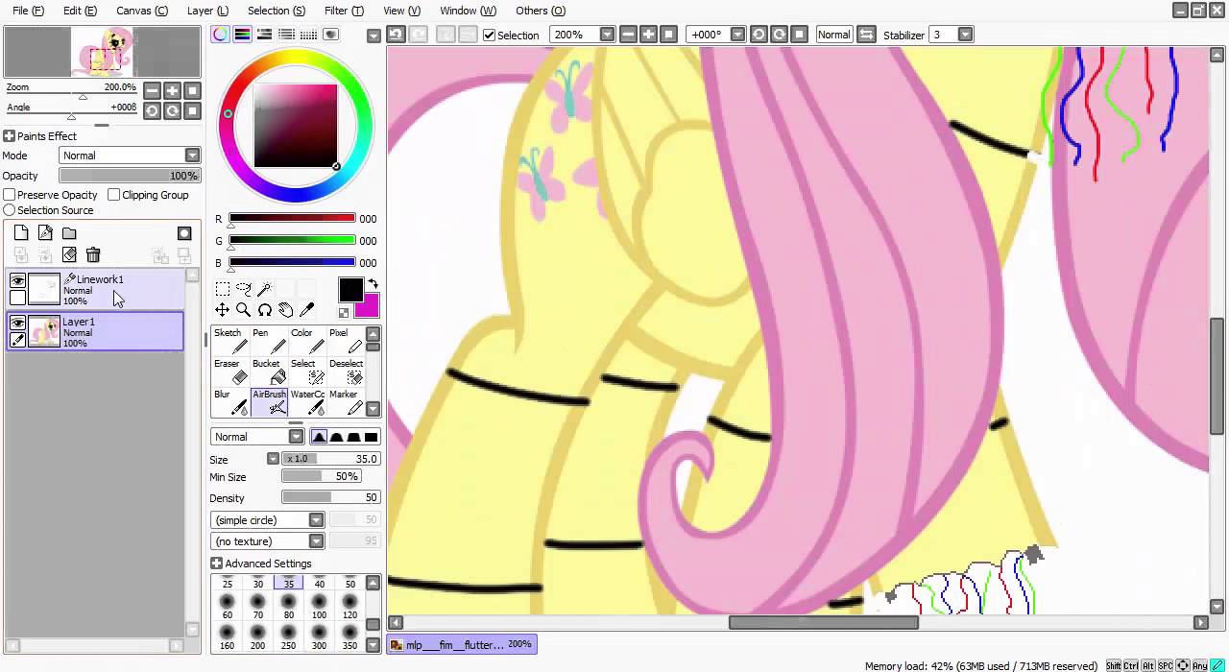Pick the zoom magnifier tool
This screenshot has height=672, width=1229.
(243, 310)
